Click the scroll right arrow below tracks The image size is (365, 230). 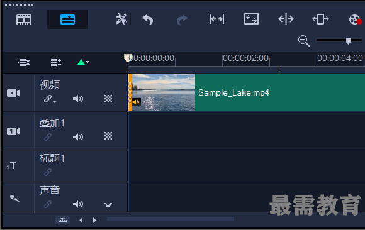click(94, 220)
